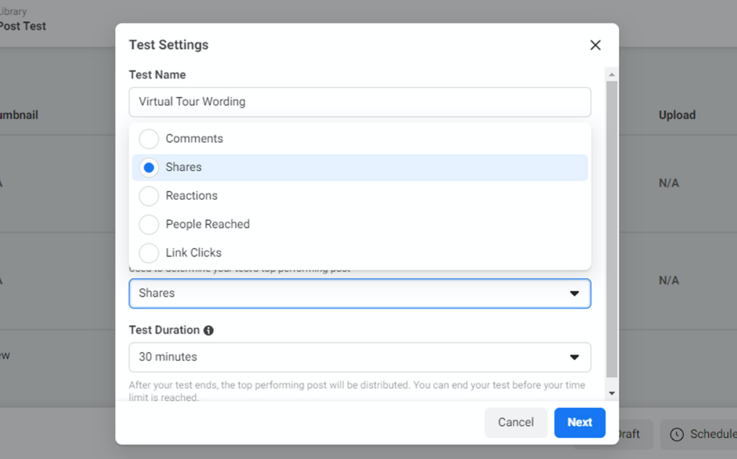Select the Comments radio button
Screen dimensions: 737x459
(148, 138)
